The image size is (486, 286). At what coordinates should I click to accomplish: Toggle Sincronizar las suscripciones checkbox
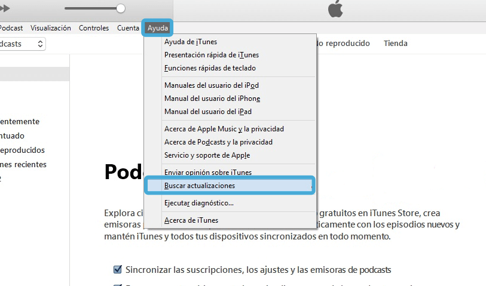point(118,269)
